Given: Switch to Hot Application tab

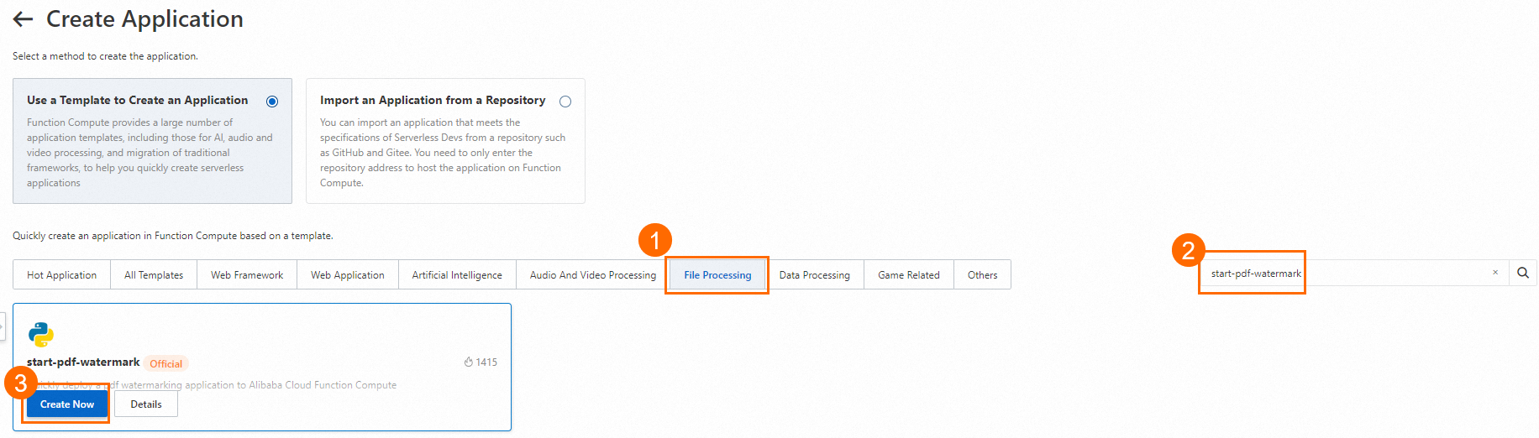Looking at the screenshot, I should 61,275.
